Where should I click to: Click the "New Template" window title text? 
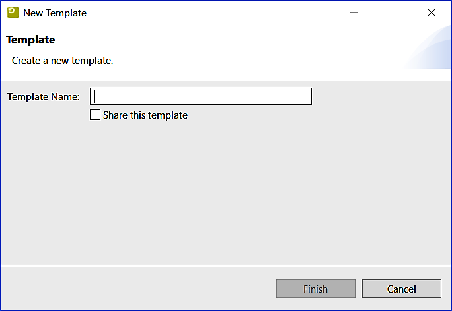[x=55, y=13]
